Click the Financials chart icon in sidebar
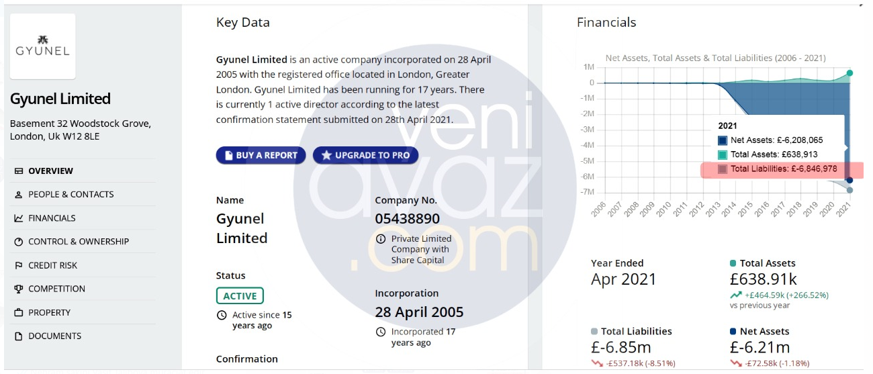This screenshot has width=873, height=374. [18, 218]
